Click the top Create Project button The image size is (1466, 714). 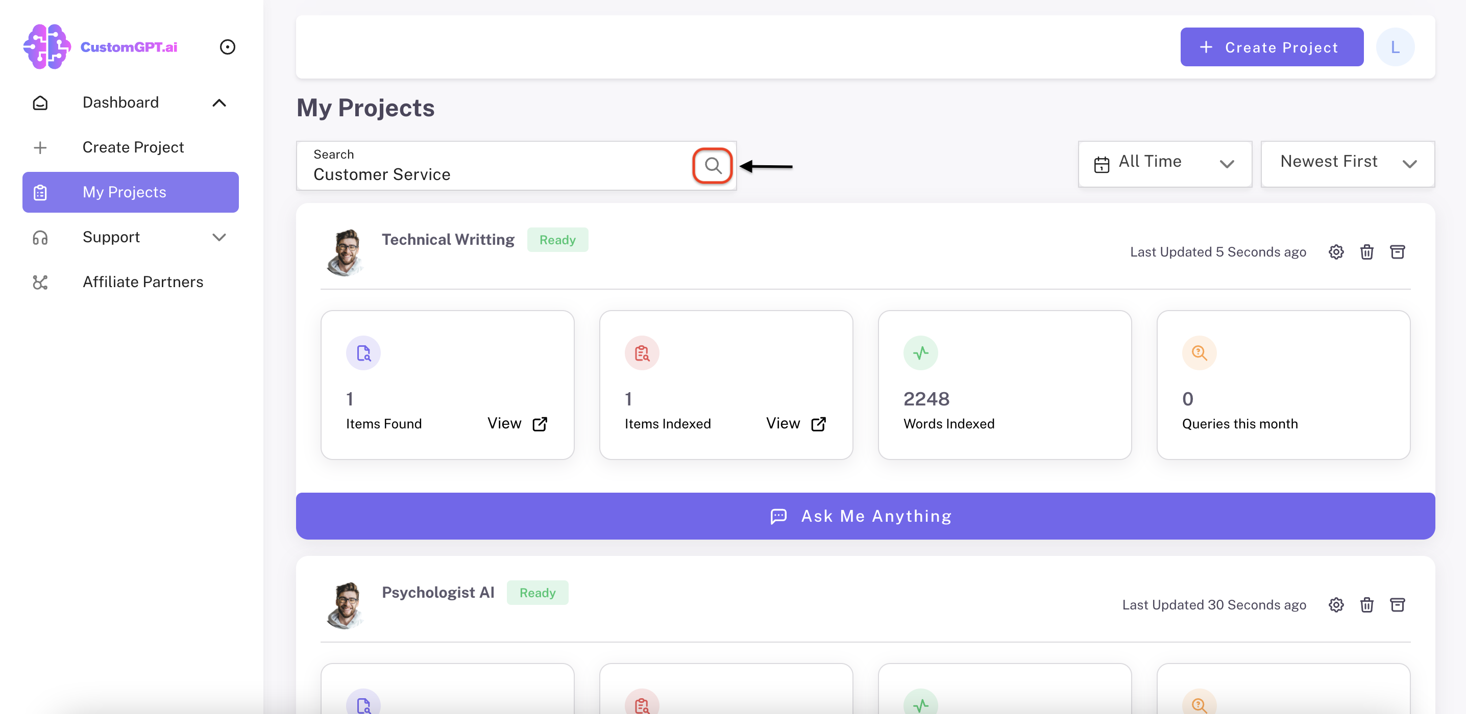(x=1272, y=47)
